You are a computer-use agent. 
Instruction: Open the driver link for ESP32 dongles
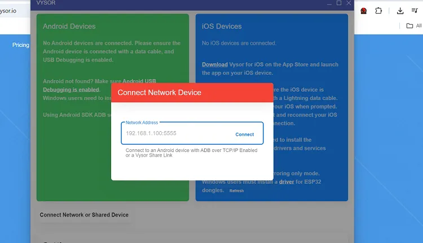point(286,182)
